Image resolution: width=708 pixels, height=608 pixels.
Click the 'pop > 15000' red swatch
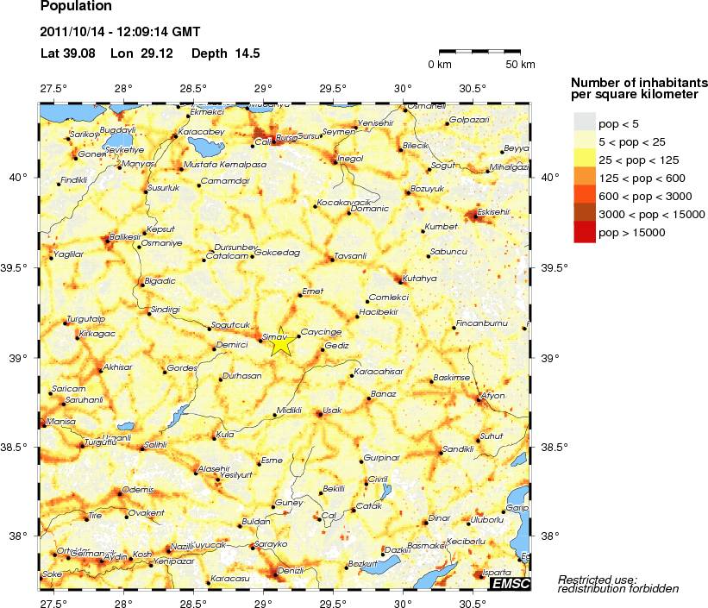[x=585, y=232]
